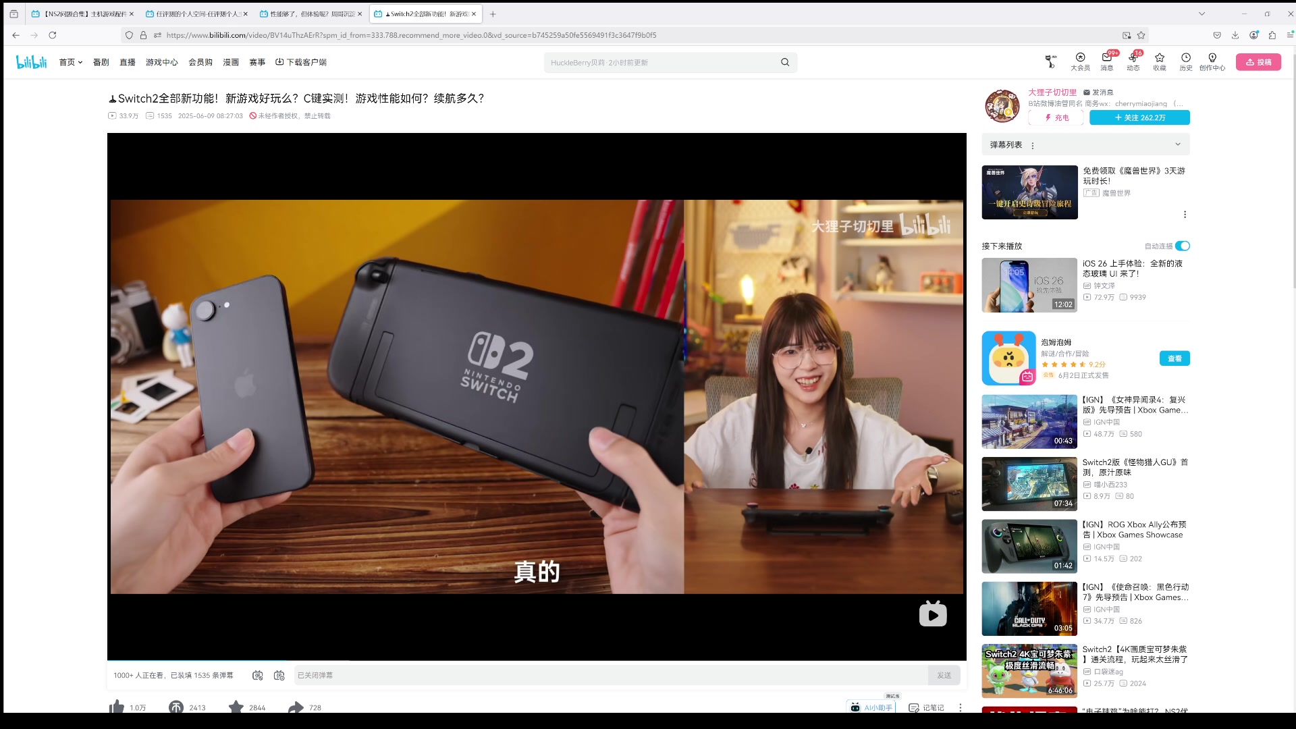
Task: Open browser extensions icon
Action: [1272, 35]
